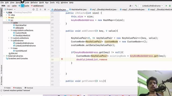Screen dimensions: 172x96
Task: Collapse the copy.custom.collections package
Action: click(9, 30)
